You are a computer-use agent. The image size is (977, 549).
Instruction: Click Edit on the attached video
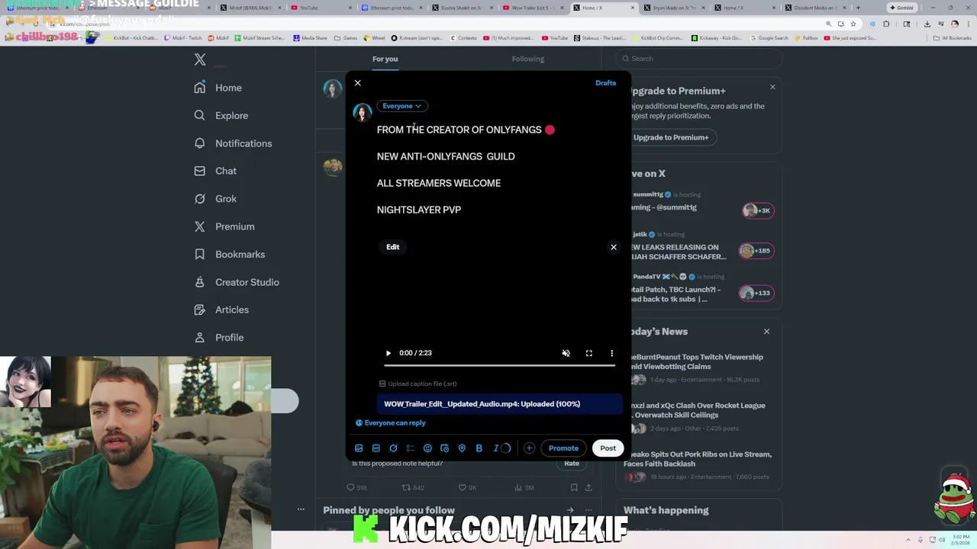tap(392, 247)
